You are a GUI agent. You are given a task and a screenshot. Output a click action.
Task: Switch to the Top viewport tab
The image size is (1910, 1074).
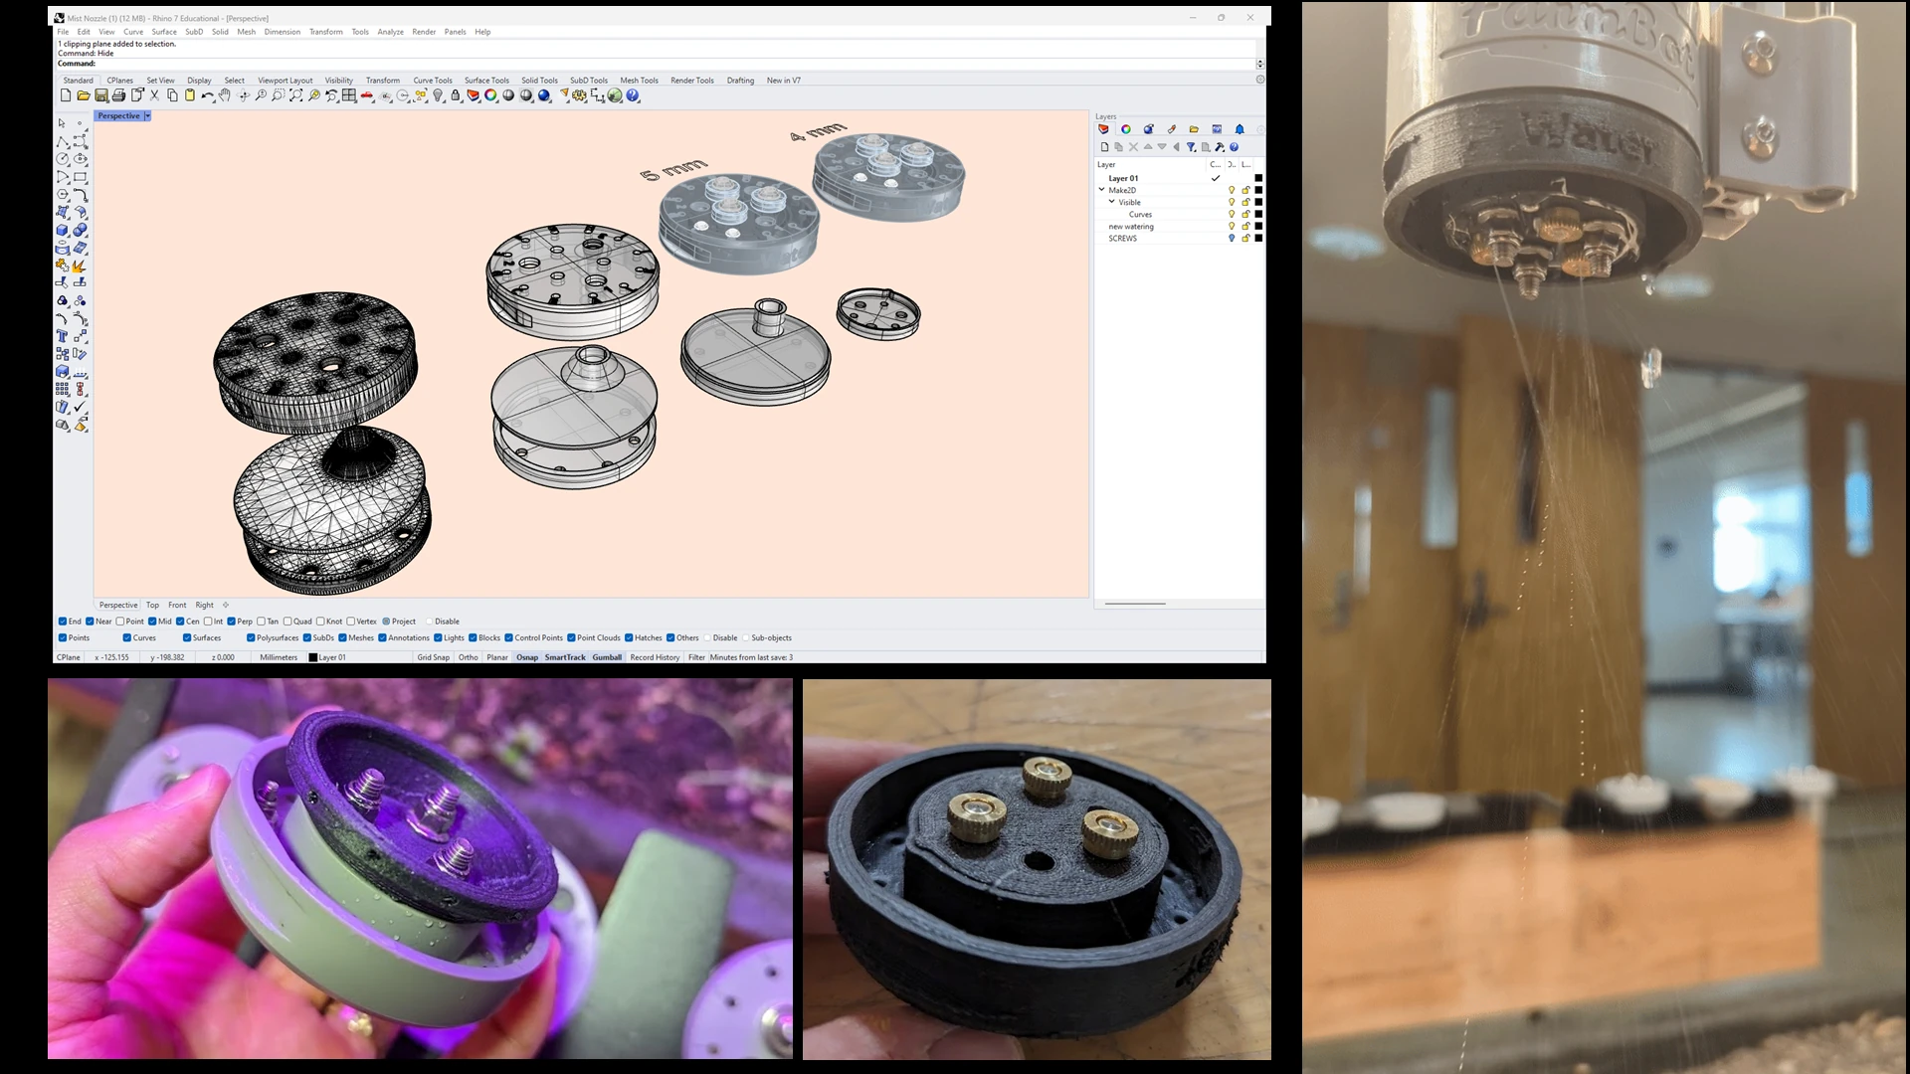click(152, 605)
